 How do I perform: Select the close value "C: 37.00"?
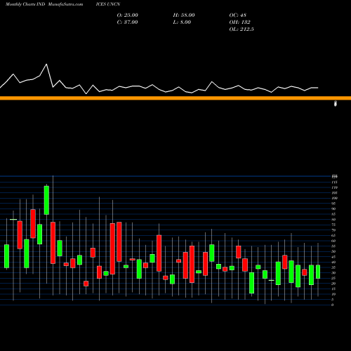pyautogui.click(x=127, y=22)
